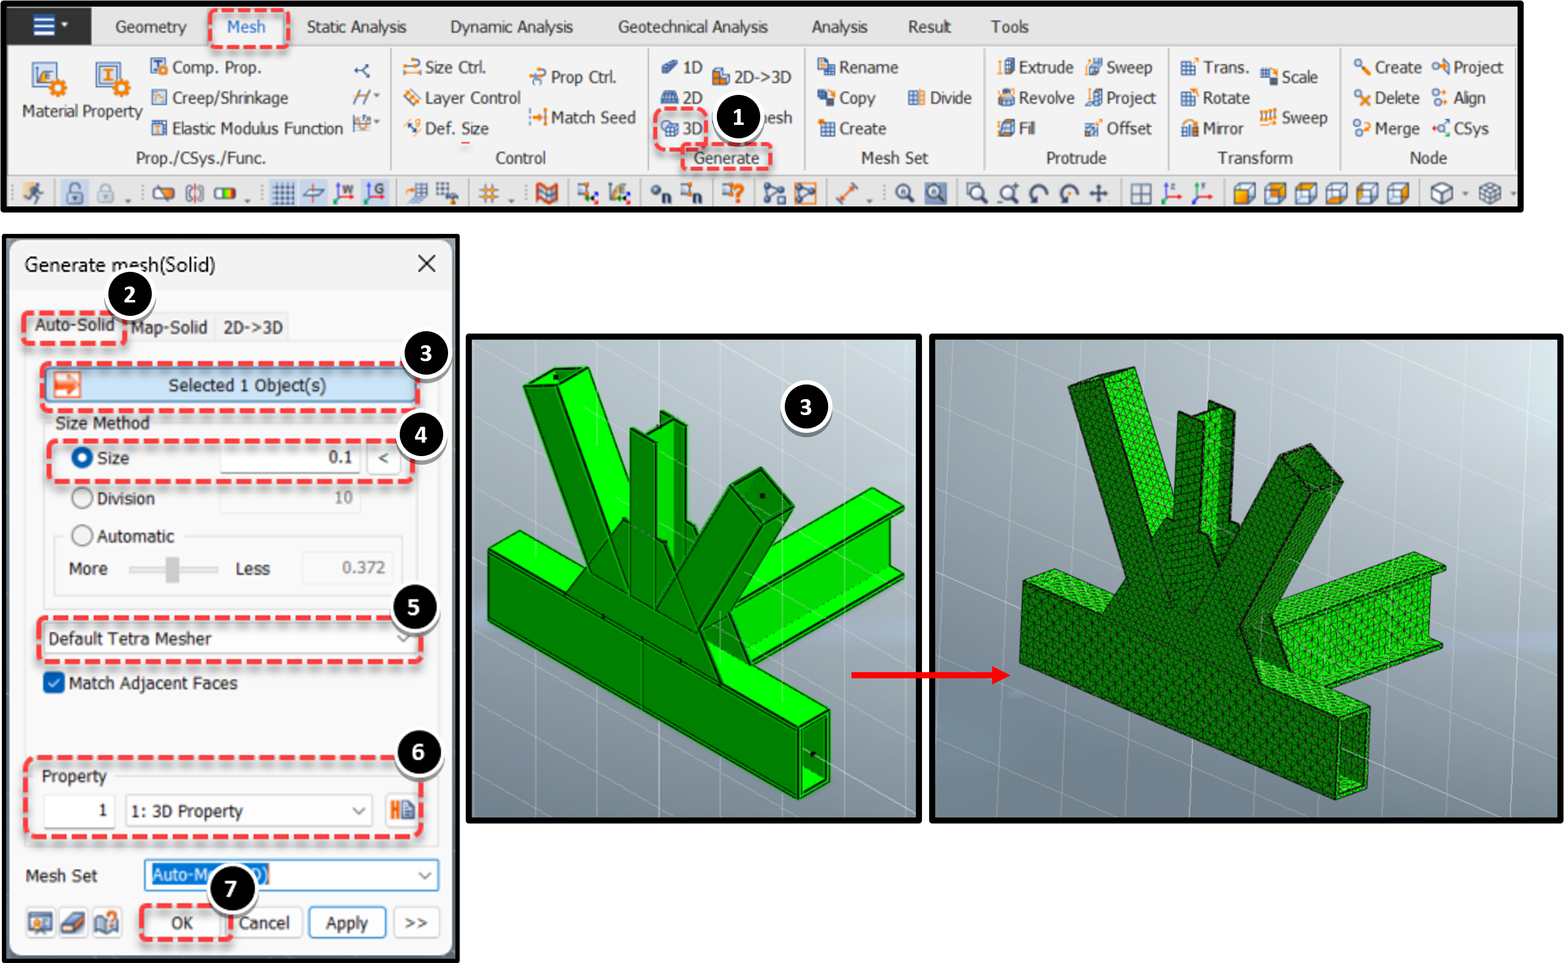
Task: Click the property editor icon beside 3D Property
Action: click(x=402, y=810)
